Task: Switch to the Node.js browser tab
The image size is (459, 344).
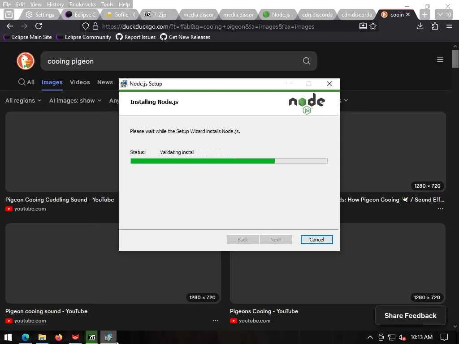Action: pyautogui.click(x=279, y=15)
